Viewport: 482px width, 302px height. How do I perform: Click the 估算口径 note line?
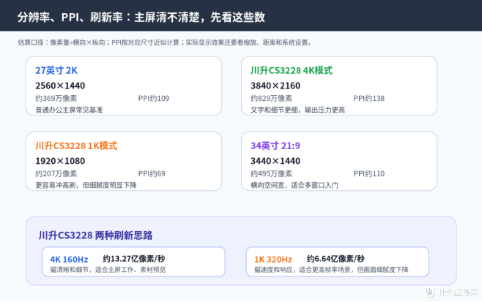point(165,42)
